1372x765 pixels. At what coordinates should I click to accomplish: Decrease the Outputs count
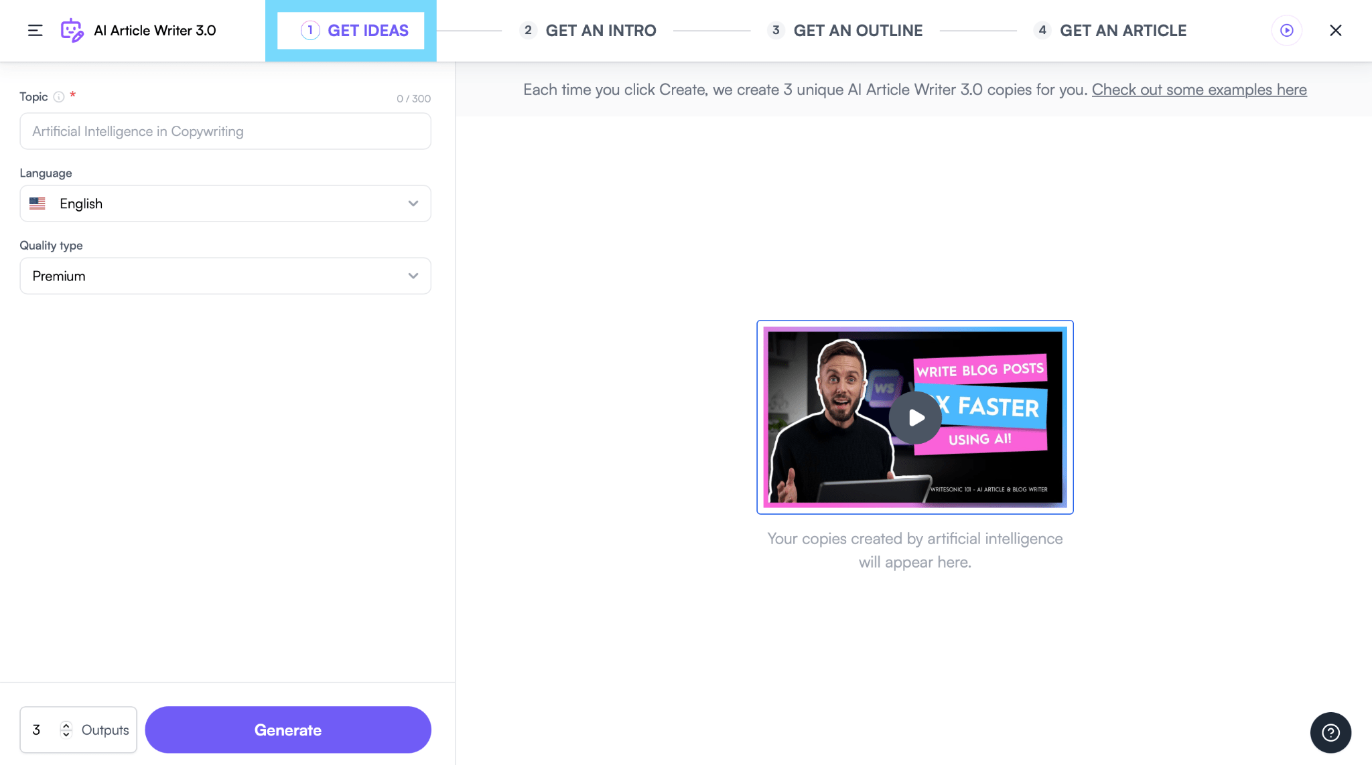pos(66,735)
